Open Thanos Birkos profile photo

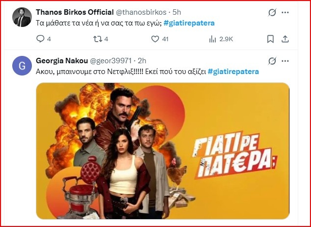coord(22,17)
